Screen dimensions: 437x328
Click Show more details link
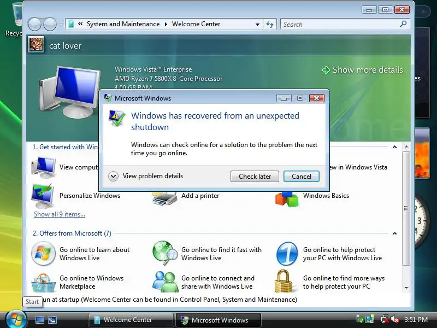(x=362, y=70)
